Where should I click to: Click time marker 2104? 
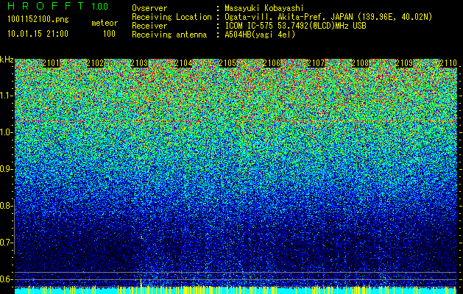(184, 63)
